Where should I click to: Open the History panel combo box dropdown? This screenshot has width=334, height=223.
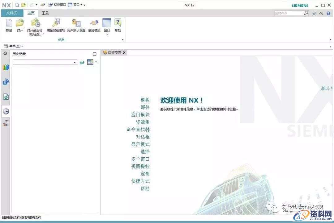click(x=75, y=62)
